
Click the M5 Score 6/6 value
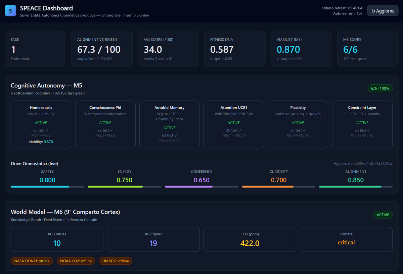tap(351, 49)
